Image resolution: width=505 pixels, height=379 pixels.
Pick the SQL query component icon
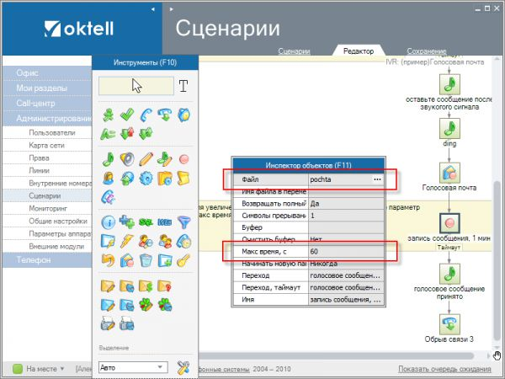[146, 222]
